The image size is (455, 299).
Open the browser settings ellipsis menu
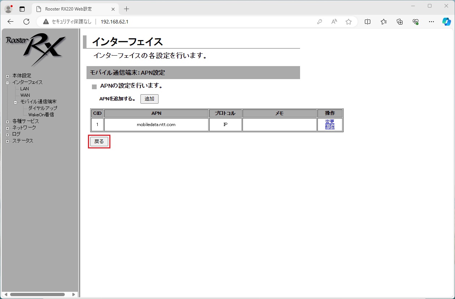point(431,22)
